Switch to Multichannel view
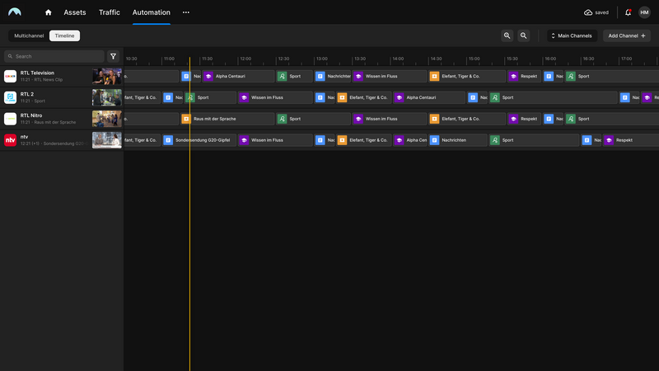 click(x=29, y=35)
